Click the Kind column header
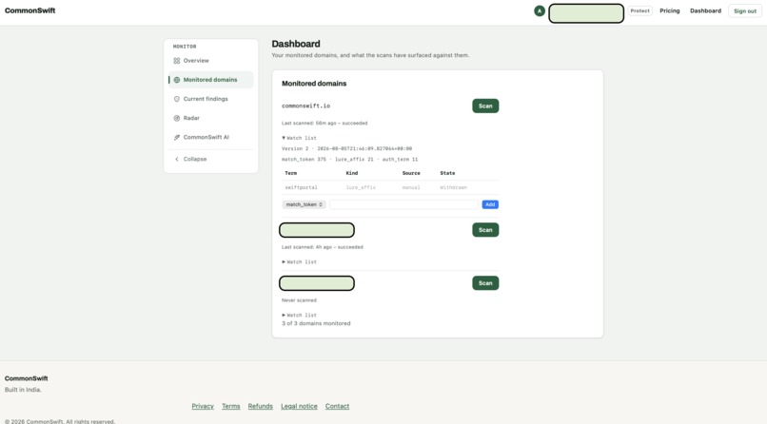Image resolution: width=767 pixels, height=424 pixels. [x=352, y=173]
